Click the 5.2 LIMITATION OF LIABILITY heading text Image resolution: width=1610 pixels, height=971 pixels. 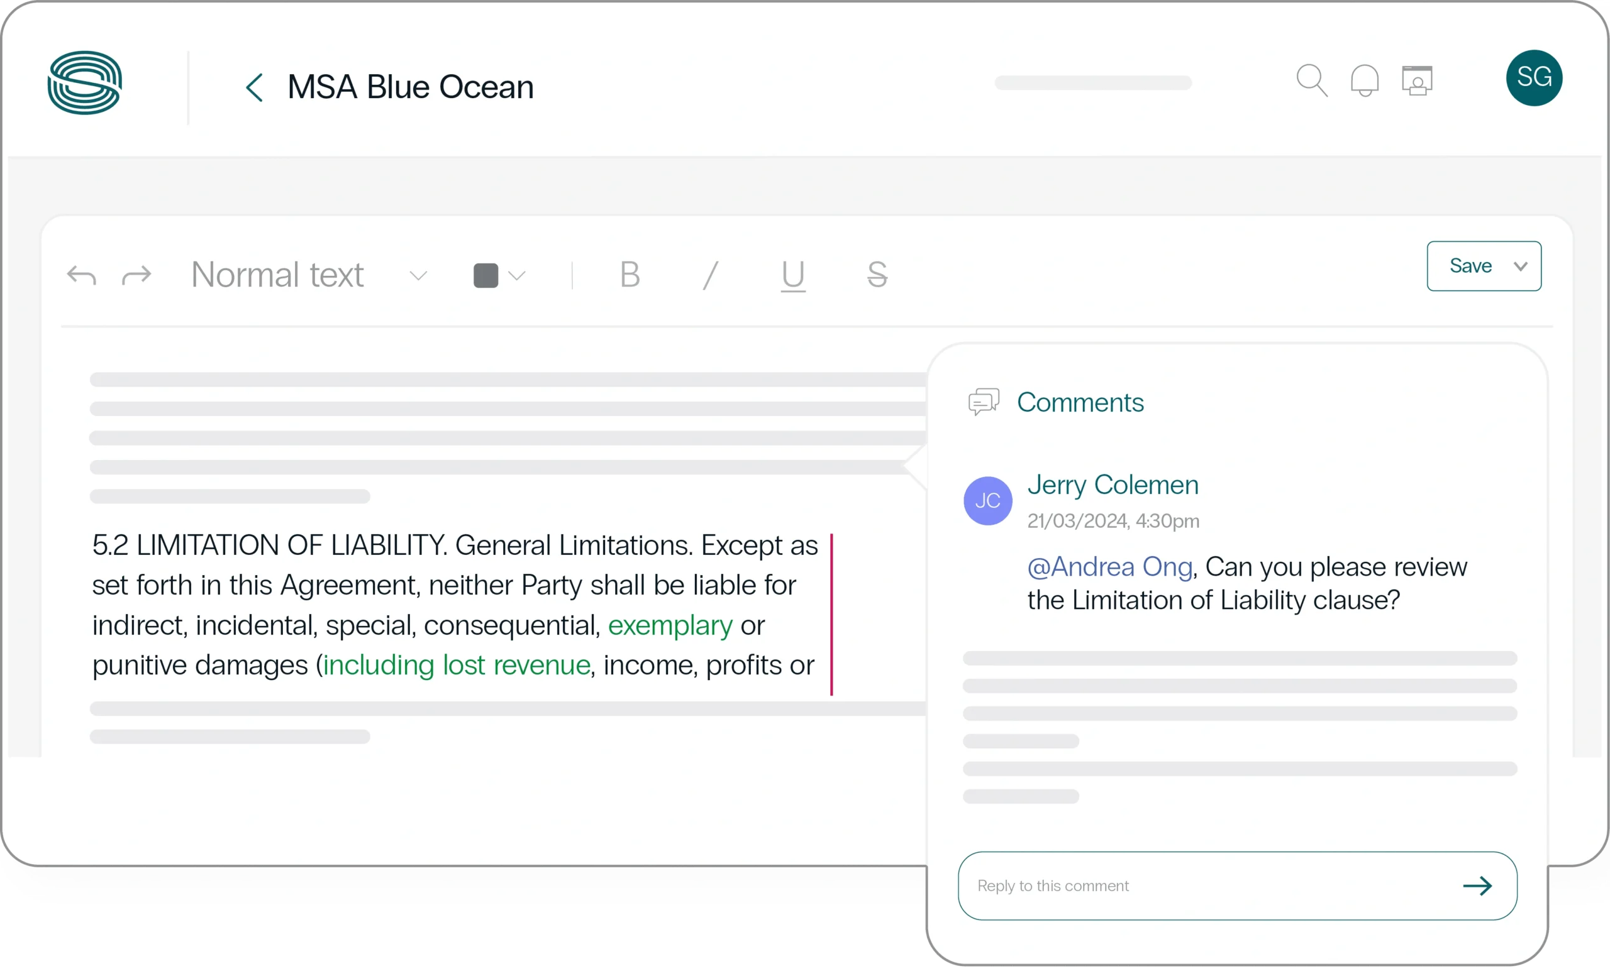pyautogui.click(x=269, y=546)
